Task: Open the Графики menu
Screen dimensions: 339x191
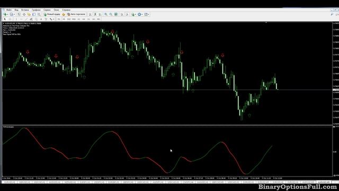Action: point(36,10)
